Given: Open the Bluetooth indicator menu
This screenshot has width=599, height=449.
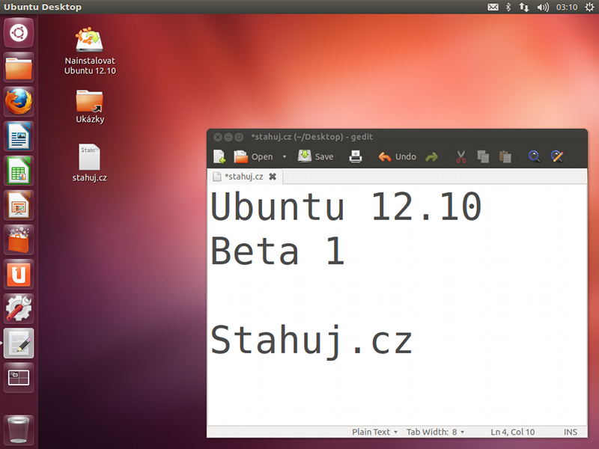Looking at the screenshot, I should tap(508, 7).
